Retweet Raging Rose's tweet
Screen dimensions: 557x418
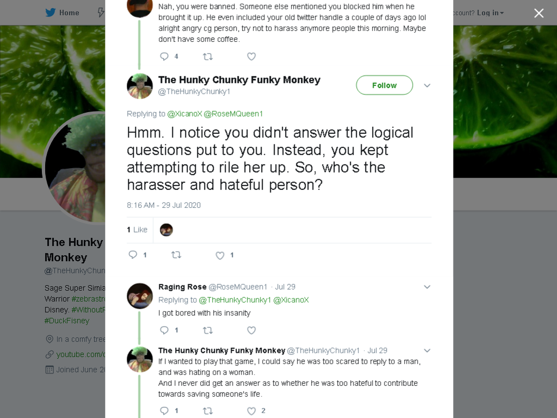click(x=208, y=330)
